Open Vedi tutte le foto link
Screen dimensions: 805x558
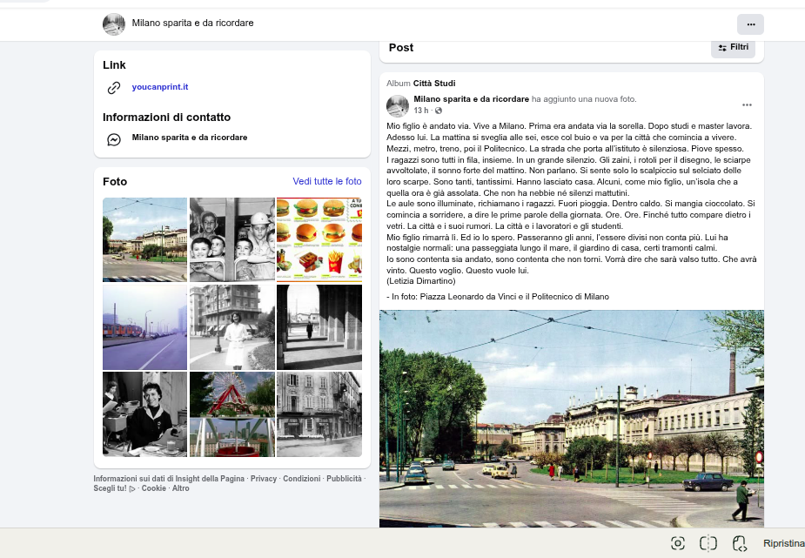pos(326,182)
